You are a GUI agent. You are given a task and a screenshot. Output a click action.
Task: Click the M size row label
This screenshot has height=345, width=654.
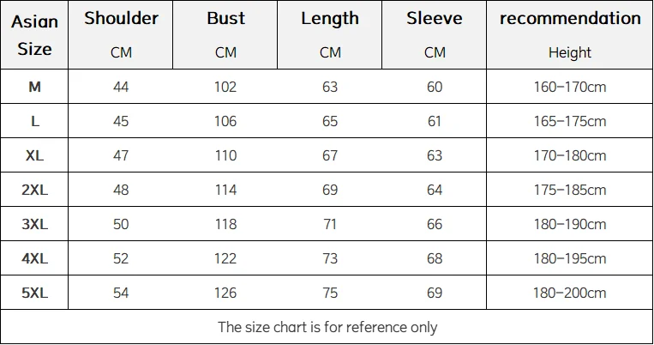(34, 87)
